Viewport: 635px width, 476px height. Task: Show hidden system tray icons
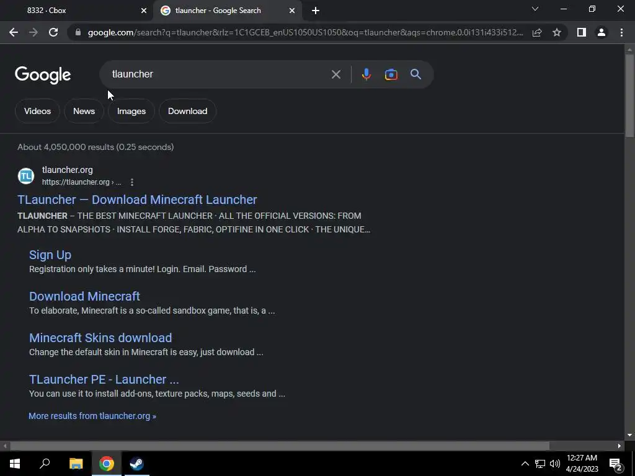point(525,464)
